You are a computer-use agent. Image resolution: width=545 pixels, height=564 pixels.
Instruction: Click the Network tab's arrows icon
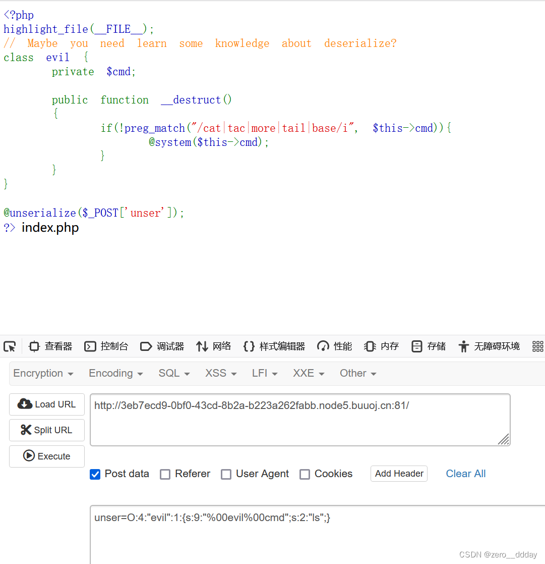pyautogui.click(x=202, y=346)
